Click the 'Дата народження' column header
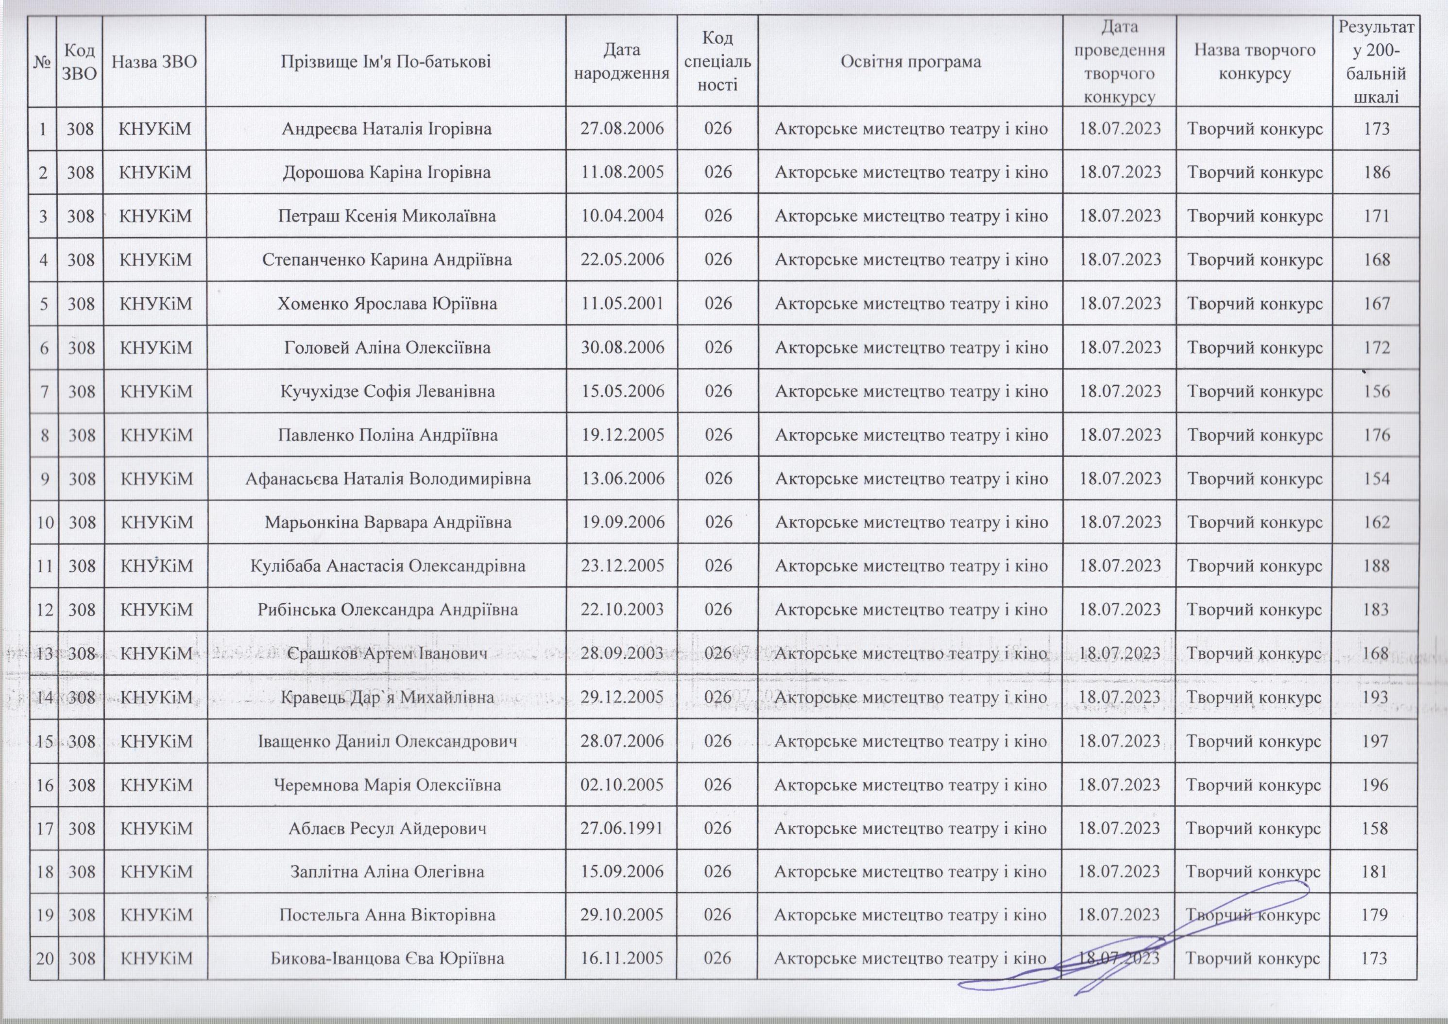1448x1024 pixels. (622, 62)
